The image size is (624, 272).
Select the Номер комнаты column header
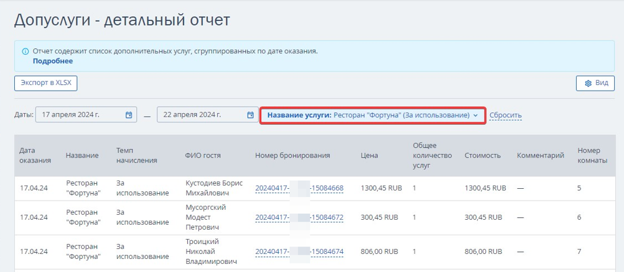592,156
